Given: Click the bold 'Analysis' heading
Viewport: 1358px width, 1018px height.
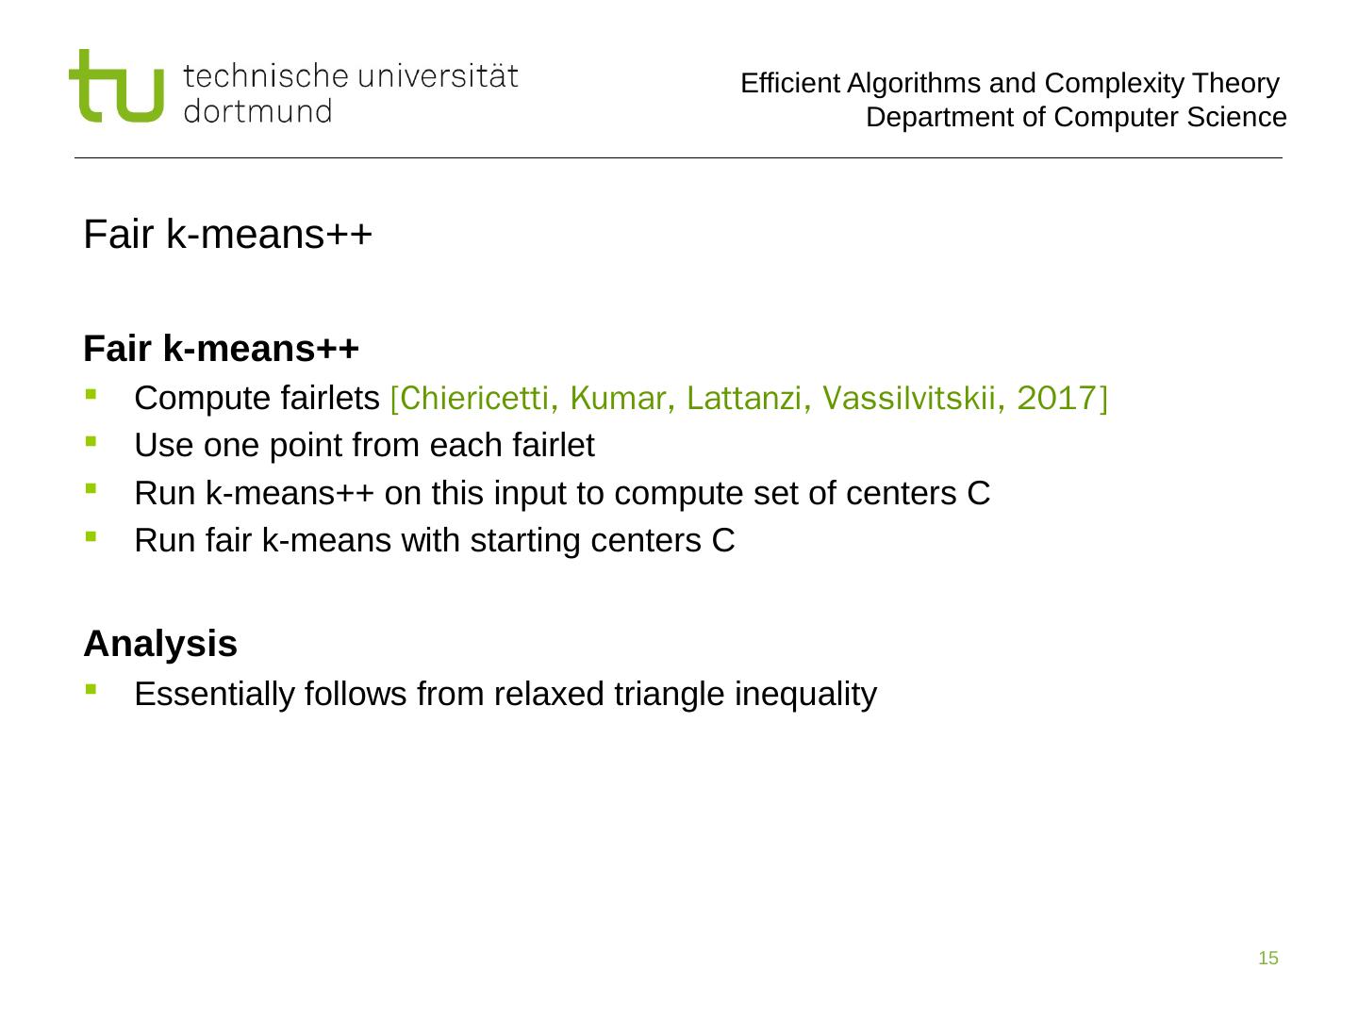Looking at the screenshot, I should click(x=160, y=644).
